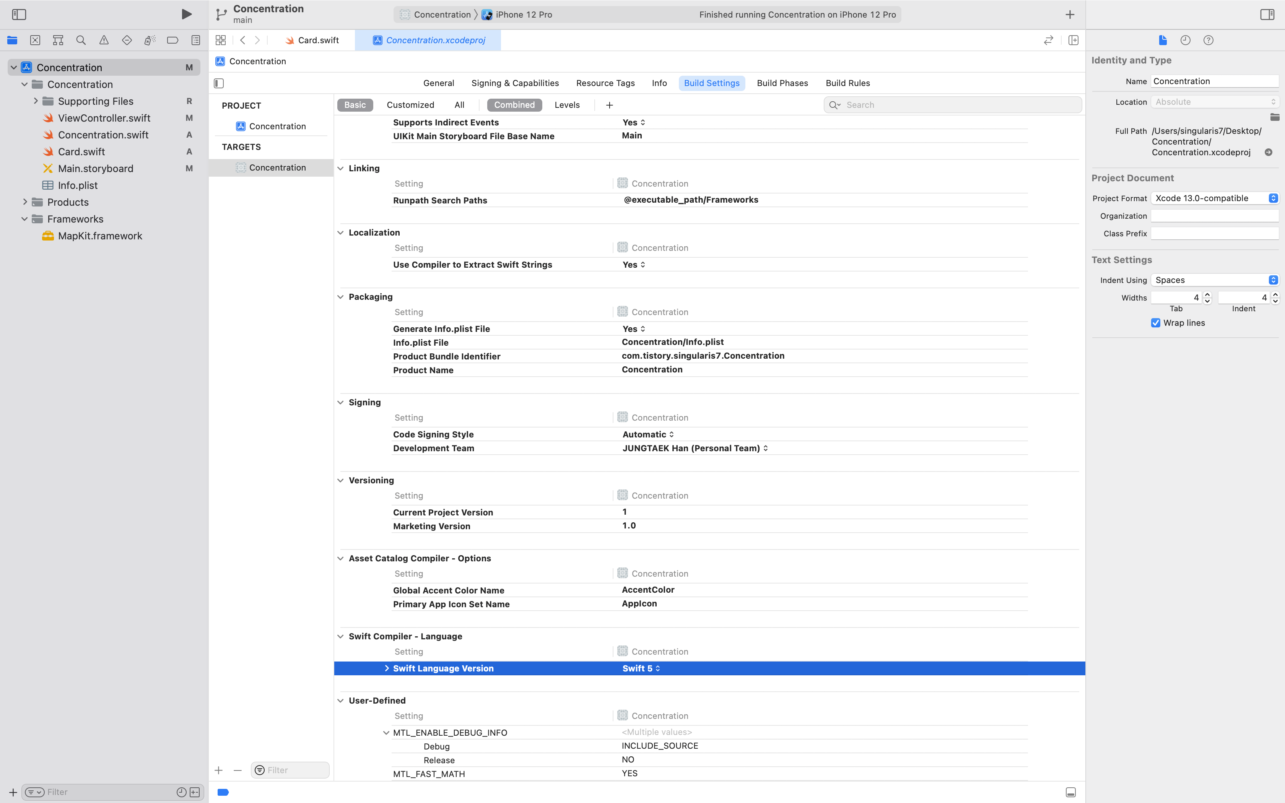1285x803 pixels.
Task: Add an editor on the right
Action: pos(1073,41)
